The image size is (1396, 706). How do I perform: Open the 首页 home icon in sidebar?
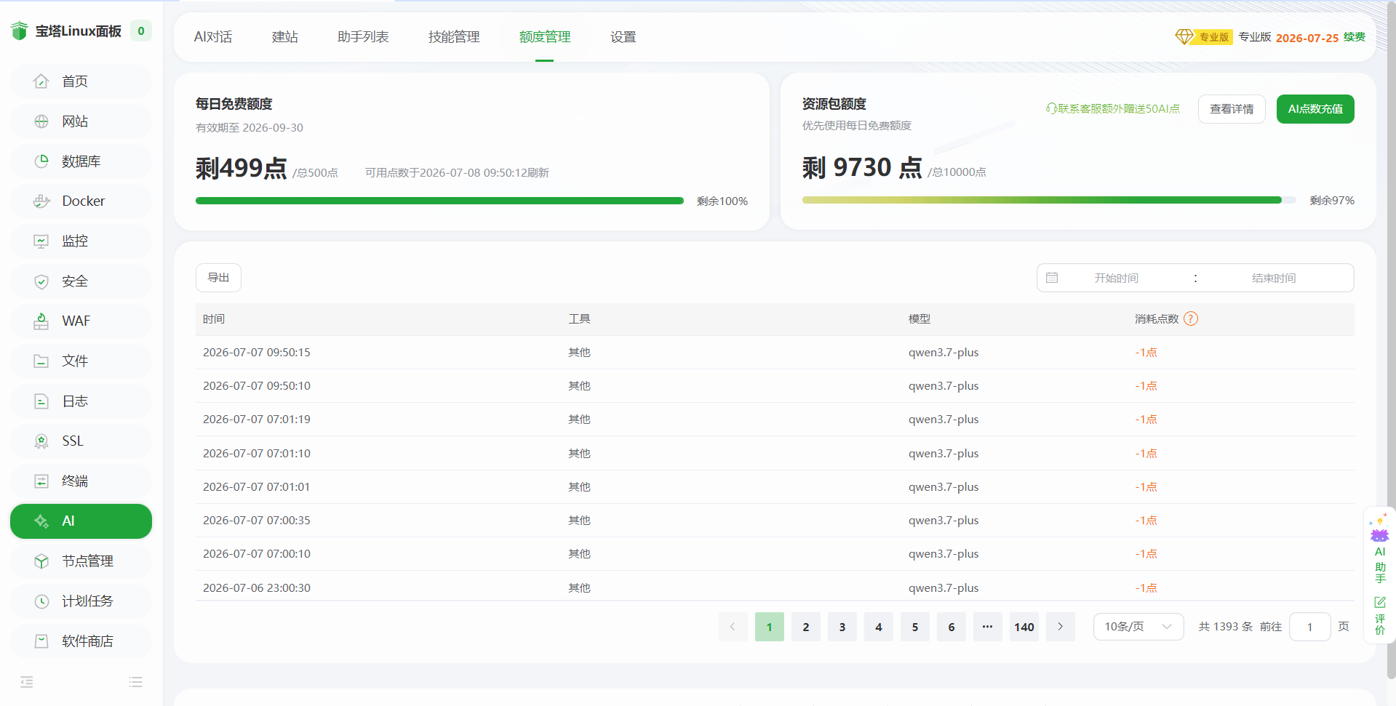coord(41,81)
